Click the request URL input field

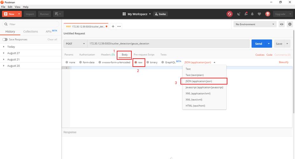[168, 44]
